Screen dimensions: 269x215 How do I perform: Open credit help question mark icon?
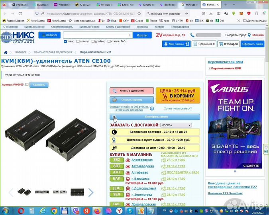152,108
